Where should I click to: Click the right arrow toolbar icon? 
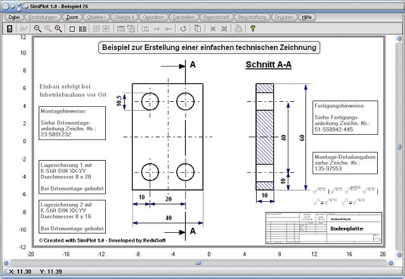[x=157, y=28]
